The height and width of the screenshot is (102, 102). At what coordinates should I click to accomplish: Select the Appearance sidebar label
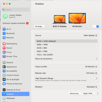point(12,67)
